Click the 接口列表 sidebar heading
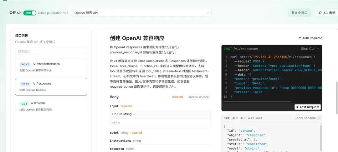 tap(21, 36)
